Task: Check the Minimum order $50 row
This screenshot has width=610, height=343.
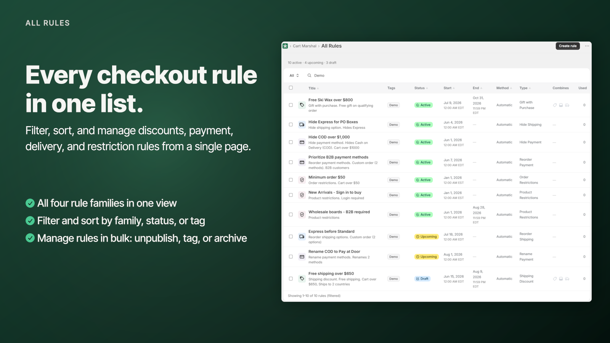Action: pos(291,180)
